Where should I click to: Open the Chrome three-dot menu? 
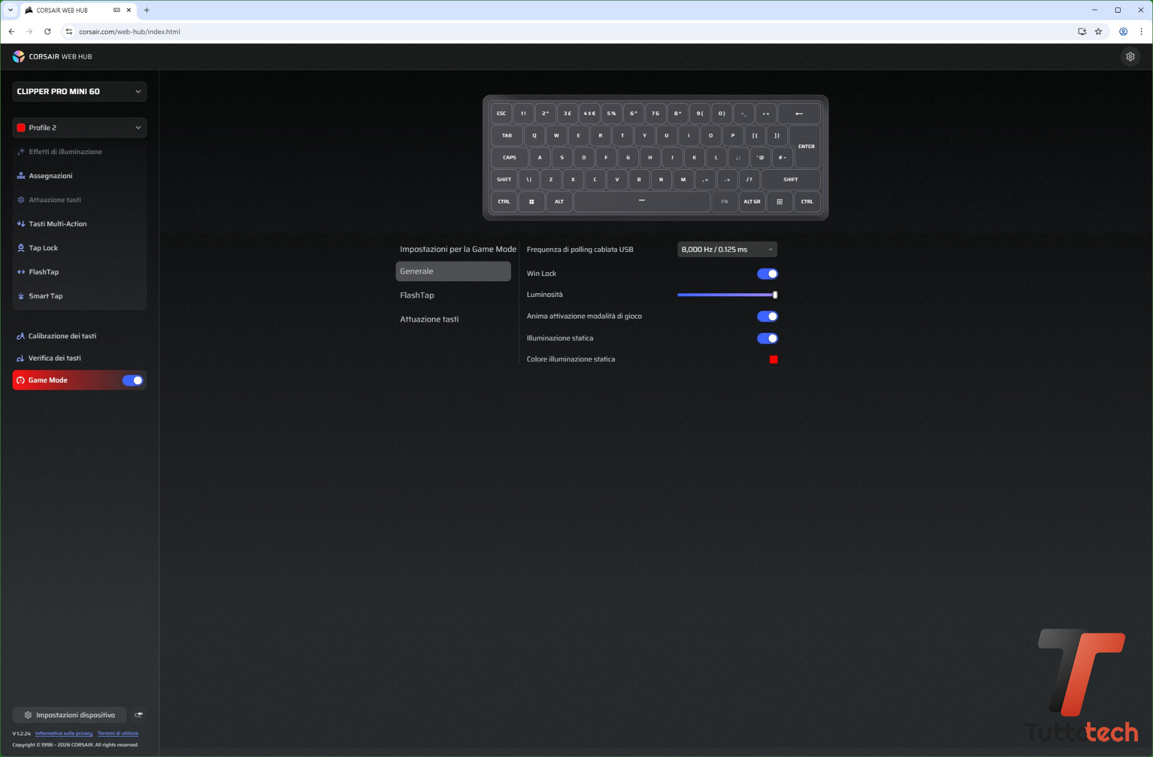tap(1141, 32)
